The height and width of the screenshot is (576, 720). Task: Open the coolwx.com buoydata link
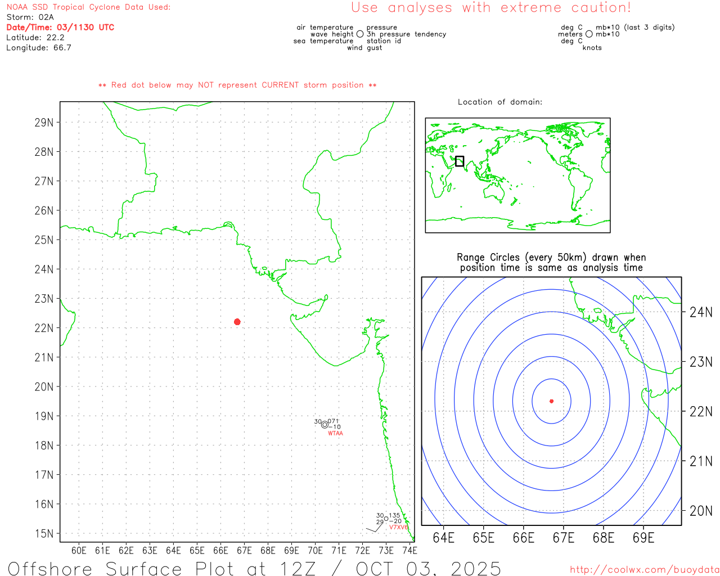click(x=645, y=570)
